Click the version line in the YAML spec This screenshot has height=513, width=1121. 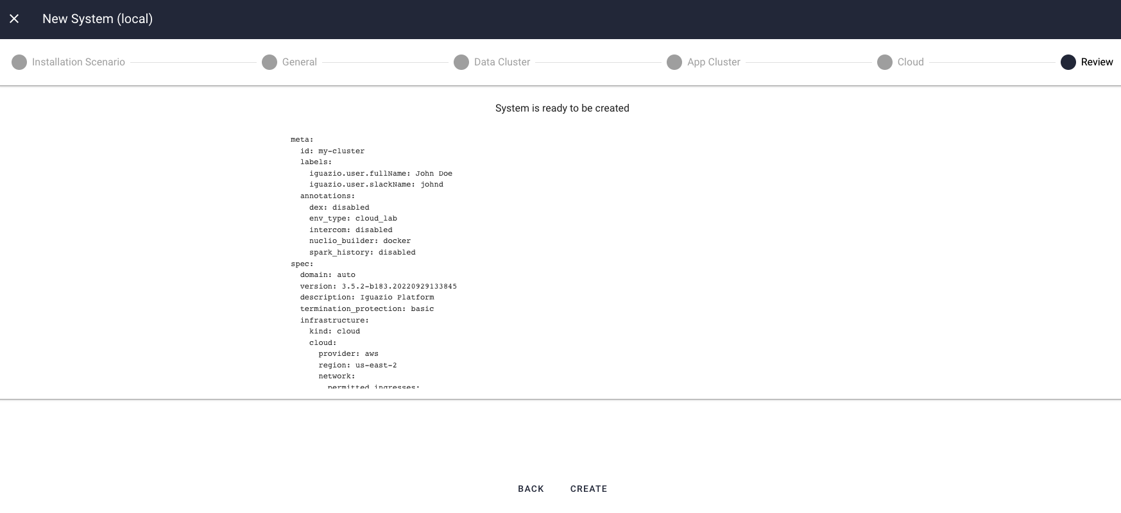pyautogui.click(x=378, y=287)
